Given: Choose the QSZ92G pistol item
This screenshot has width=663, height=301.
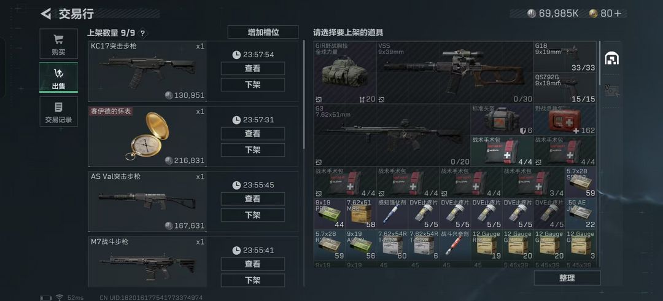Looking at the screenshot, I should point(565,88).
